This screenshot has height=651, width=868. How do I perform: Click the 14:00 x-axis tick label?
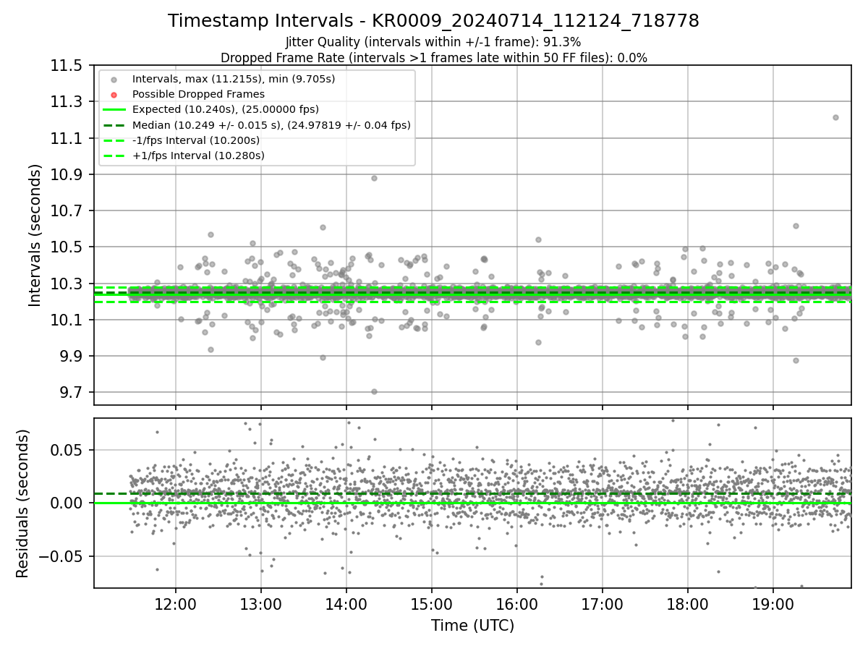point(346,604)
